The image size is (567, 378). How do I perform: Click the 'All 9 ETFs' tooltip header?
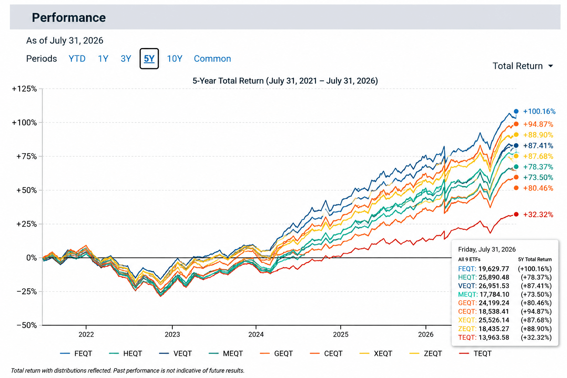[469, 260]
